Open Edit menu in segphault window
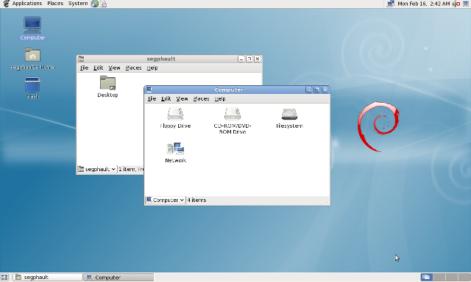Screen dimensions: 471x282 pos(98,68)
